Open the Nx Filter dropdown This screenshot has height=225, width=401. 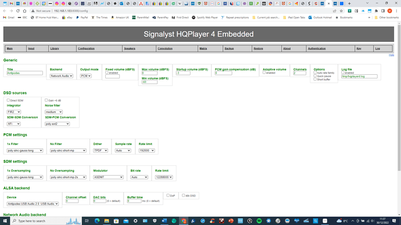point(68,151)
